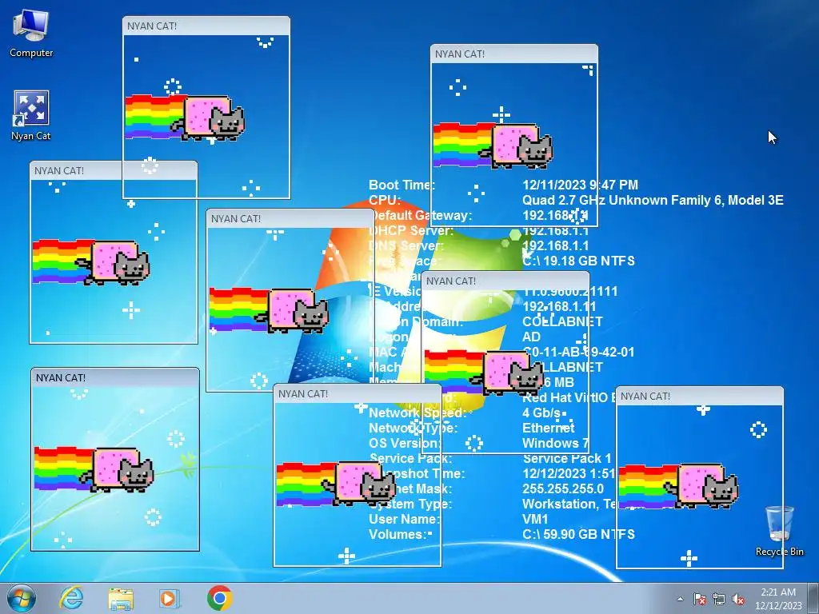Select the Recycle Bin desktop icon
The width and height of the screenshot is (819, 614).
click(x=779, y=531)
